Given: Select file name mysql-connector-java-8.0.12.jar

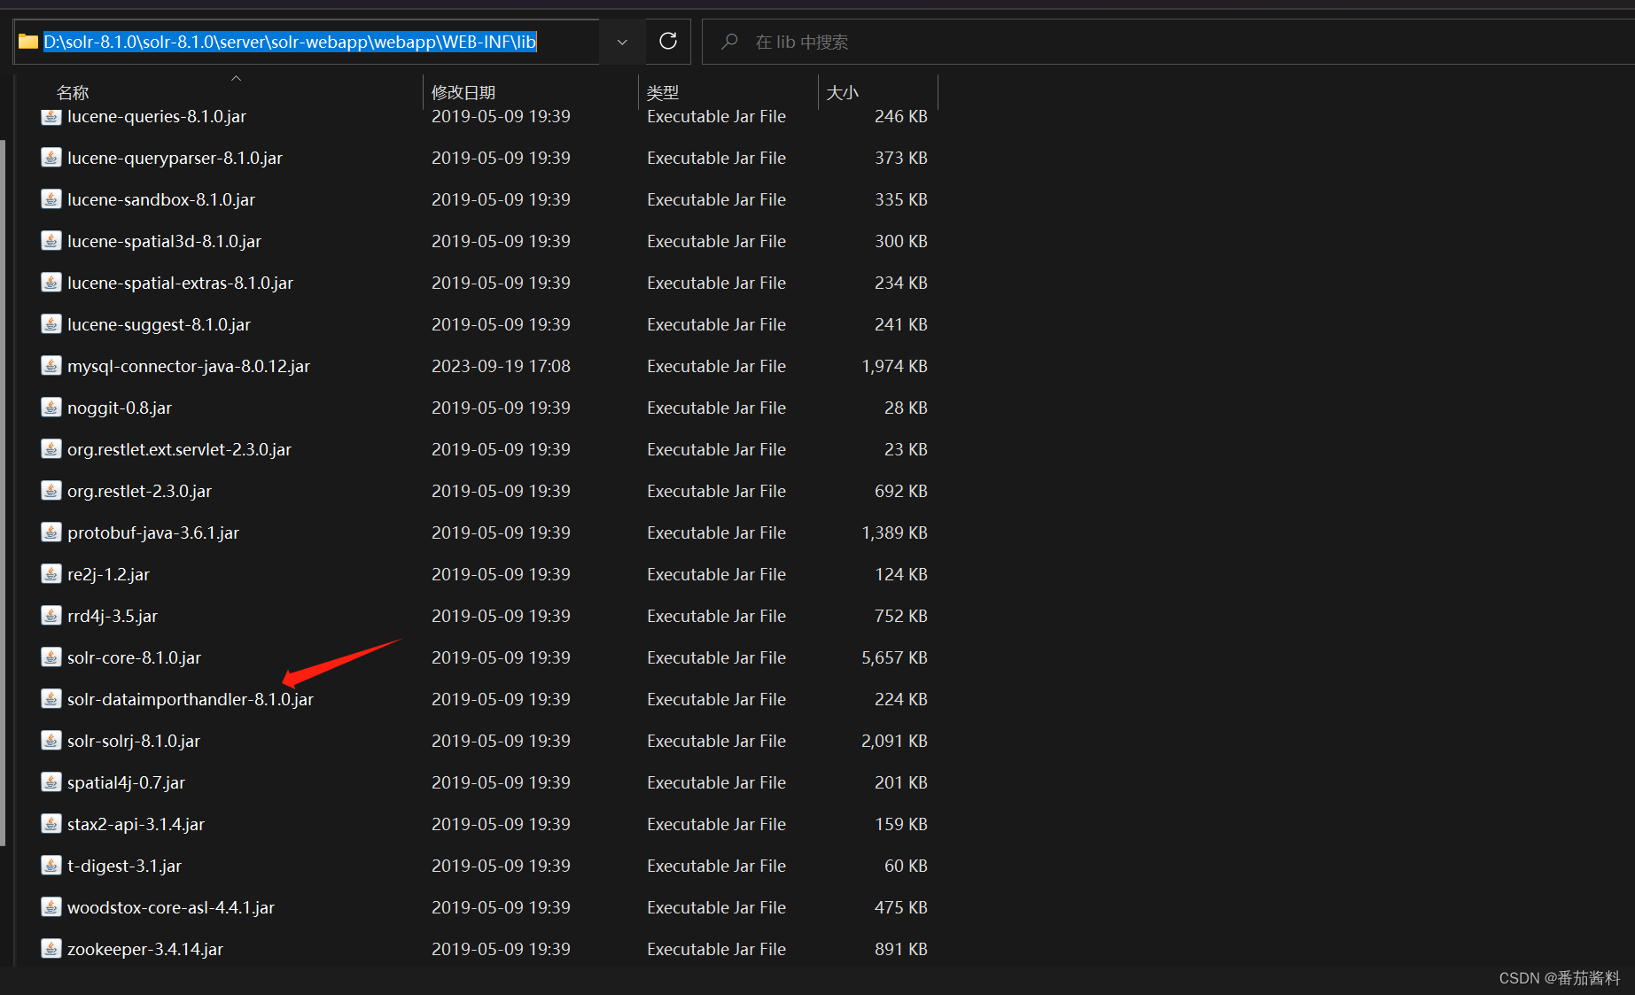Looking at the screenshot, I should coord(189,366).
